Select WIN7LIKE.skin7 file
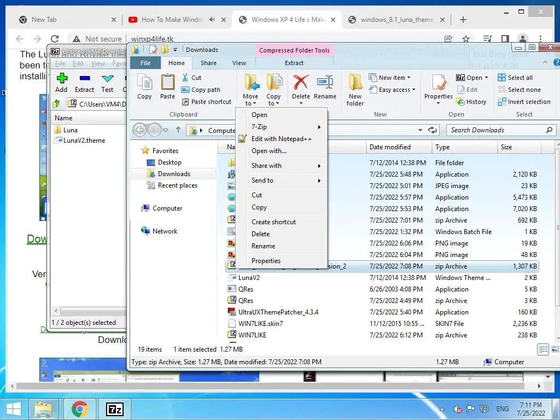Image resolution: width=560 pixels, height=420 pixels. click(x=261, y=324)
